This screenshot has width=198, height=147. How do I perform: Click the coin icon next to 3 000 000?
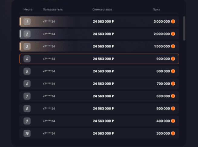[x=173, y=21]
